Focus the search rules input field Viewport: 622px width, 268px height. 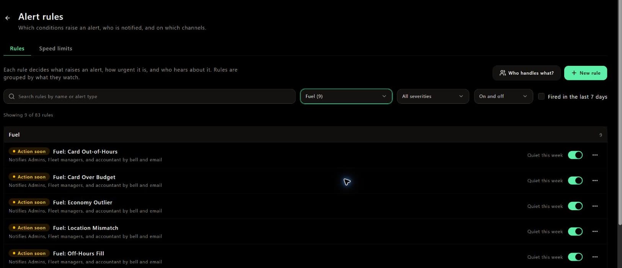[149, 96]
